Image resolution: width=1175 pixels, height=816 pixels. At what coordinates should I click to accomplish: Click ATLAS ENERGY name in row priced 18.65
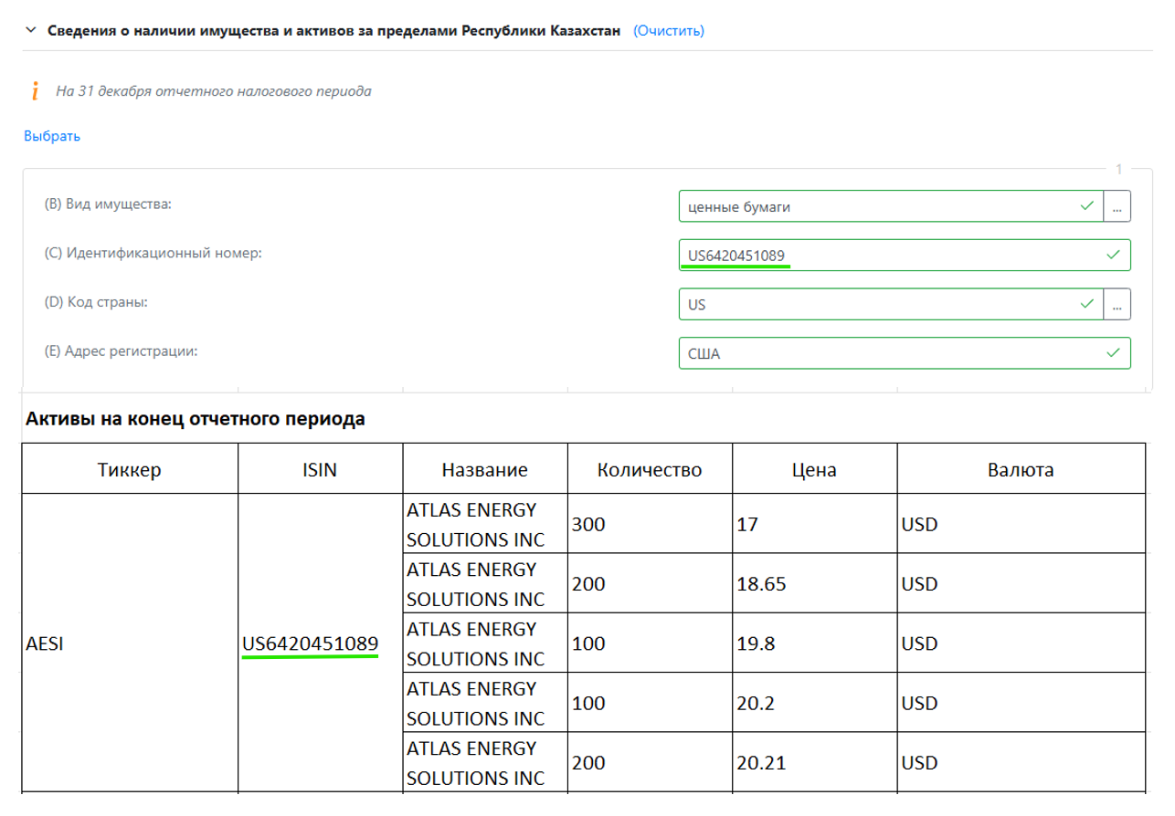pyautogui.click(x=485, y=583)
